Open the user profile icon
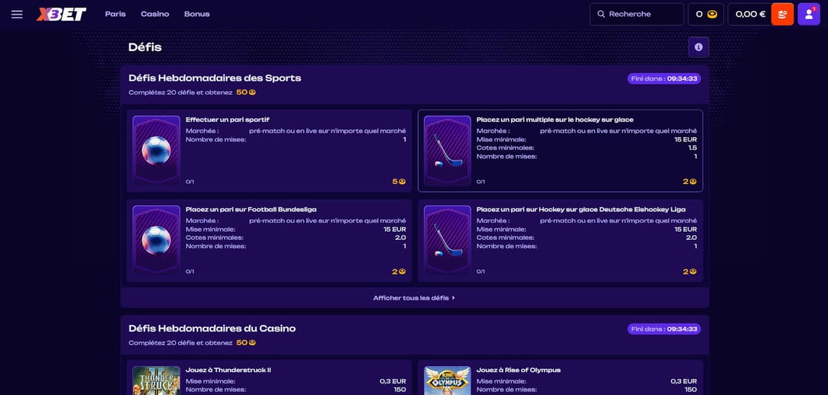Image resolution: width=828 pixels, height=395 pixels. coord(809,14)
